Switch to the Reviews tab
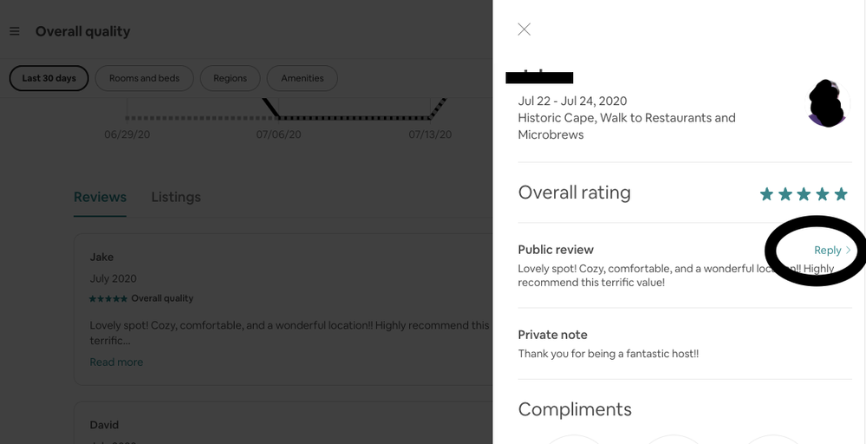This screenshot has width=866, height=444. pos(100,197)
